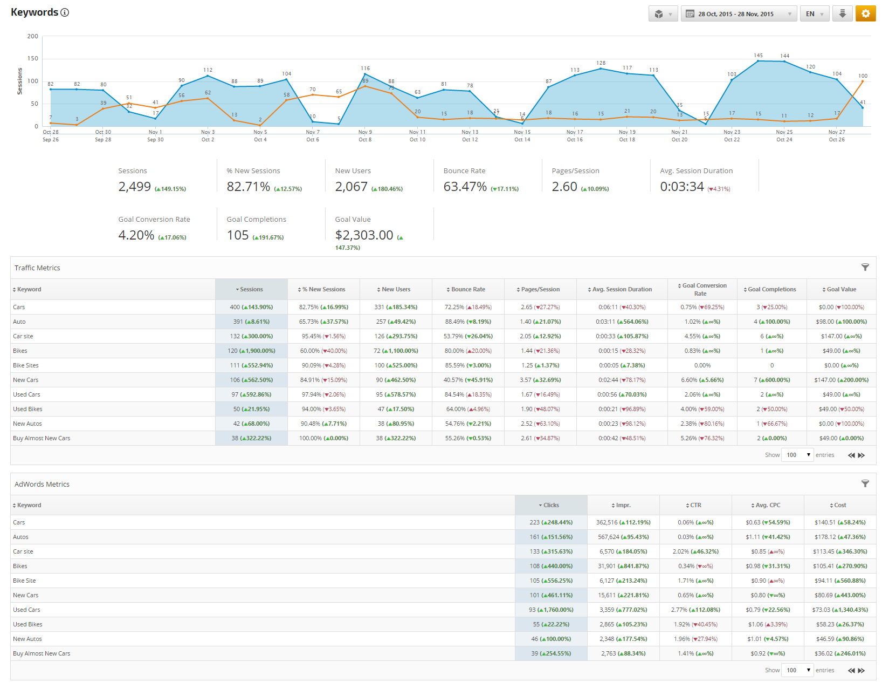Sort AdWords table by Clicks column
882x689 pixels.
[x=550, y=506]
